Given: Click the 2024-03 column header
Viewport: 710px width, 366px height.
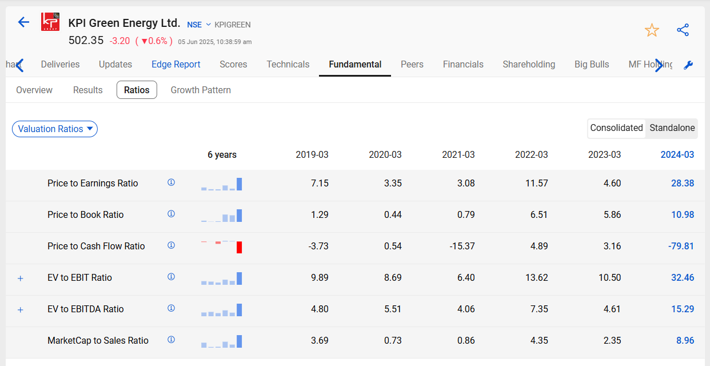Looking at the screenshot, I should [677, 155].
